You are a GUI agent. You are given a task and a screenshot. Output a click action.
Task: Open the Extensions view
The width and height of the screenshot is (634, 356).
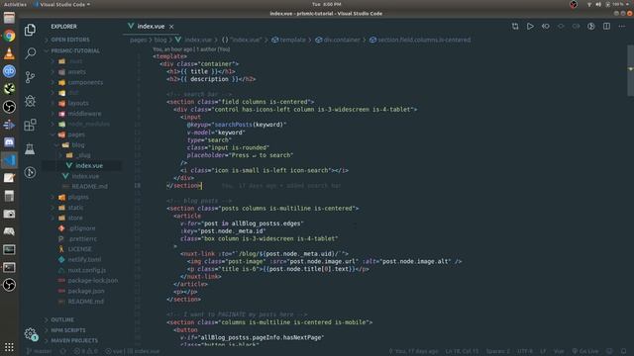(x=30, y=125)
